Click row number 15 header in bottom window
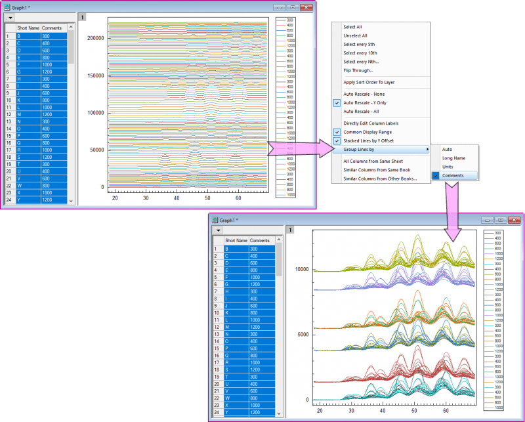Screen dimensions: 525x422 pyautogui.click(x=218, y=348)
